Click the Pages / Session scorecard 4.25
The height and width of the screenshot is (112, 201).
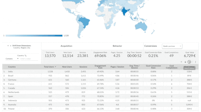pyautogui.click(x=117, y=56)
